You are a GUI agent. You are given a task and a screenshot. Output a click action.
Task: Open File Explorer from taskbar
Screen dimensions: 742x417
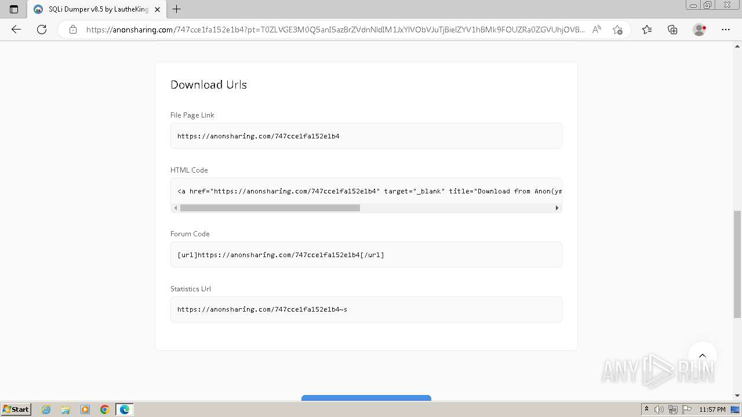66,409
